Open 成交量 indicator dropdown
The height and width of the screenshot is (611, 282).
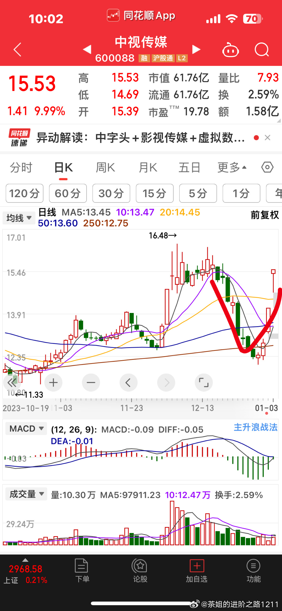pyautogui.click(x=26, y=494)
